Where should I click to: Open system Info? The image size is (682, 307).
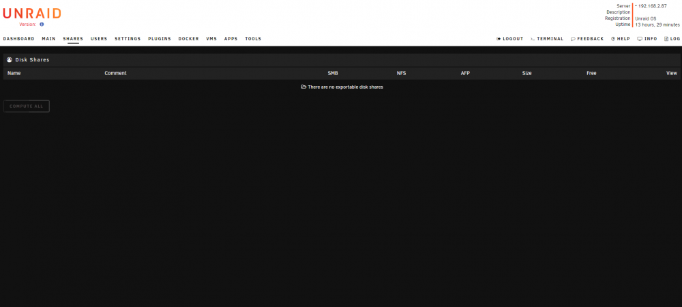(647, 39)
